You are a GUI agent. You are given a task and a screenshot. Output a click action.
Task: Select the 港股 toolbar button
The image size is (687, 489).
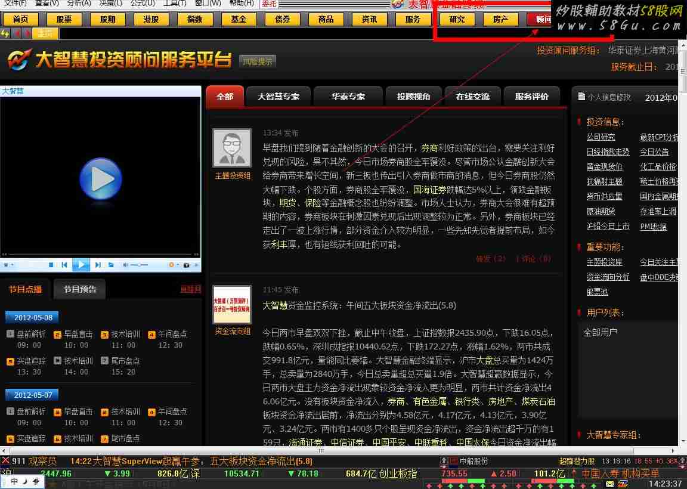point(151,19)
